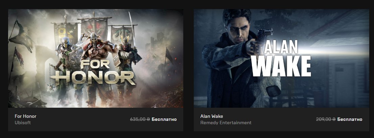Image resolution: width=374 pixels, height=138 pixels.
Task: Click the center war banner above the Viking
Action: pos(94,28)
